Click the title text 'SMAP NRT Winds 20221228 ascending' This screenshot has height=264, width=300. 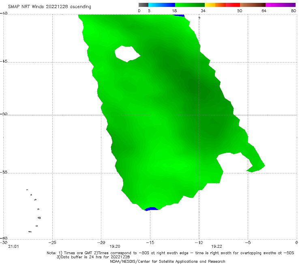49,6
